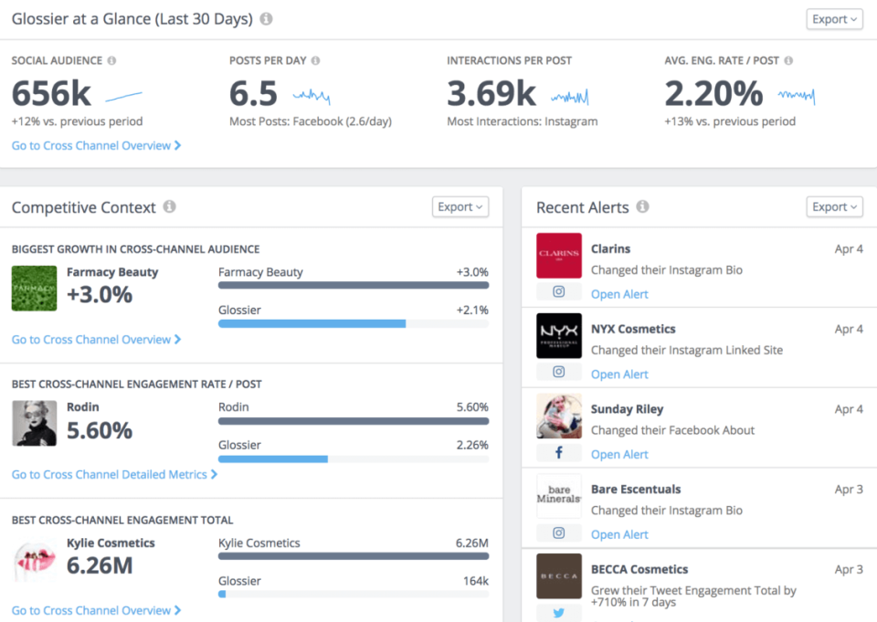This screenshot has width=877, height=622.
Task: Click the Rodin profile thumbnail
Action: click(x=34, y=424)
